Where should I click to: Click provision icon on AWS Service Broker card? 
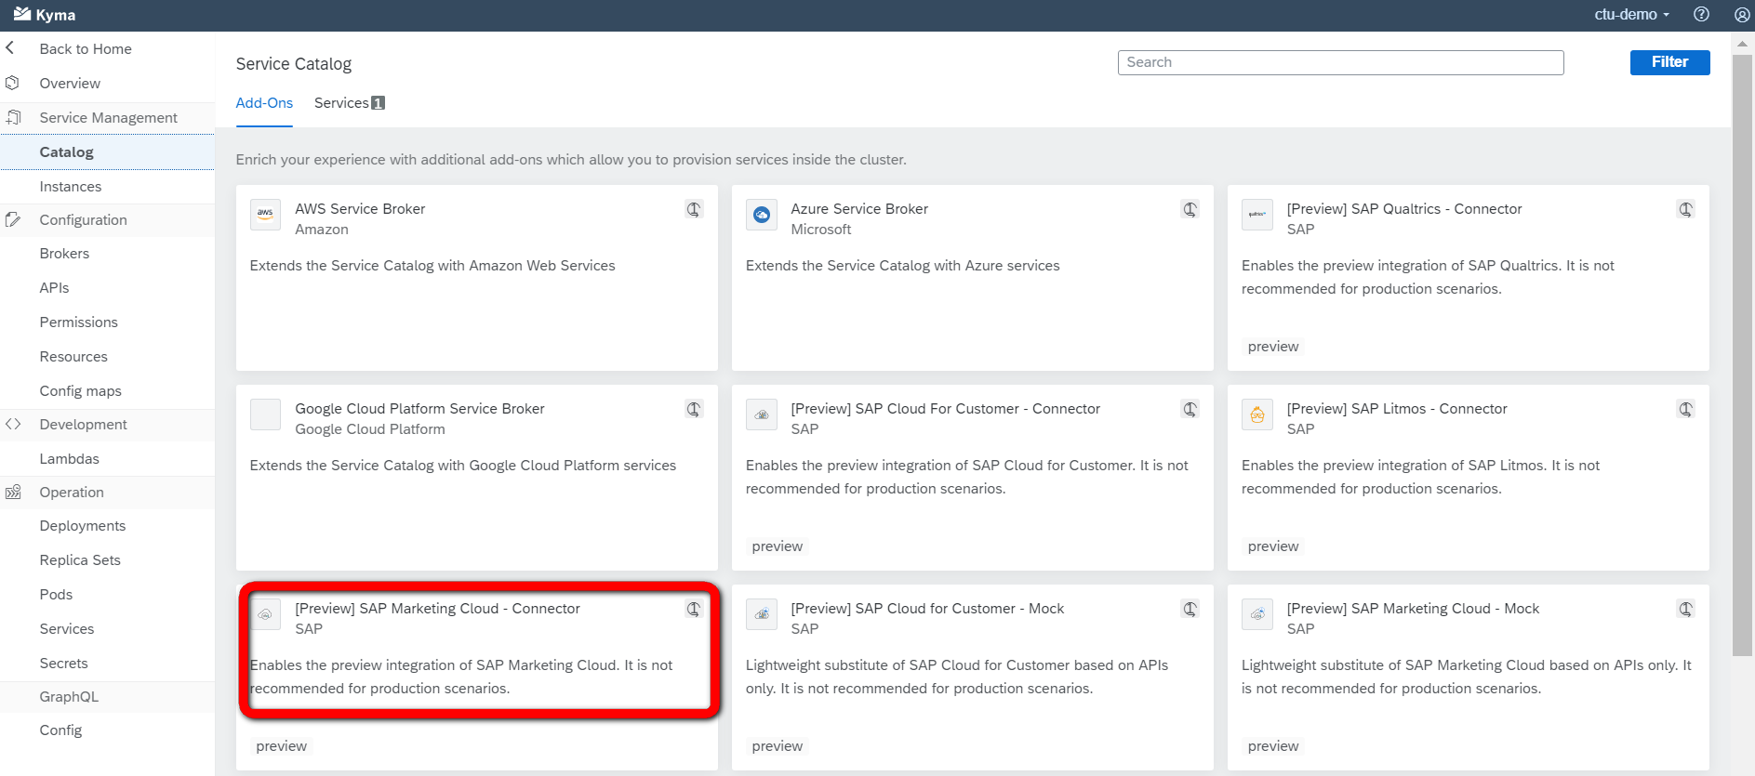coord(694,209)
